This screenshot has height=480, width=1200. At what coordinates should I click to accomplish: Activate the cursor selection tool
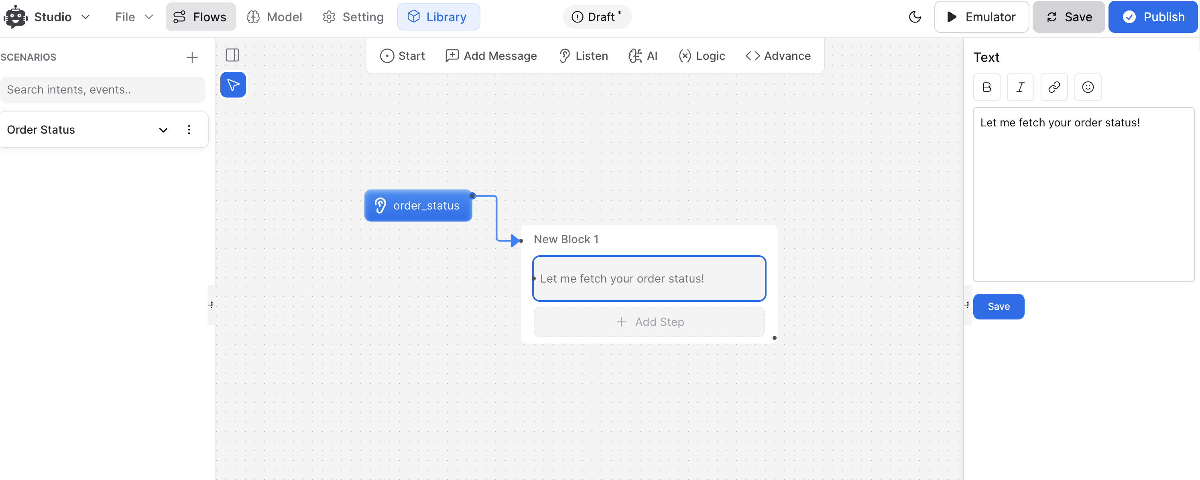(x=232, y=85)
